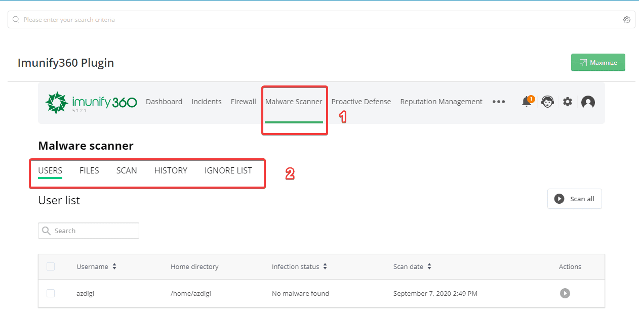
Task: Open the support agent icon
Action: 547,102
